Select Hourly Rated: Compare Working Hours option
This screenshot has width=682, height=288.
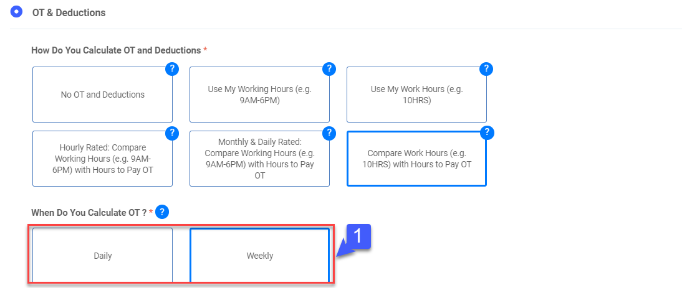pos(102,159)
